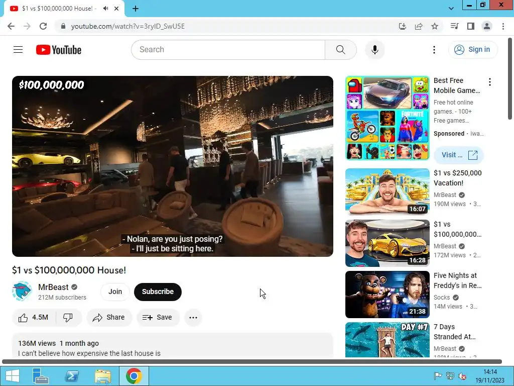Open the 7 Days Stranded At Sea thumbnail
This screenshot has width=514, height=386.
click(387, 340)
